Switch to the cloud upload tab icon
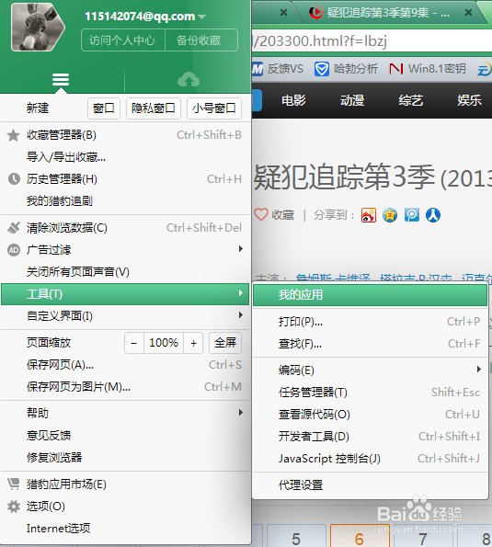 point(189,80)
